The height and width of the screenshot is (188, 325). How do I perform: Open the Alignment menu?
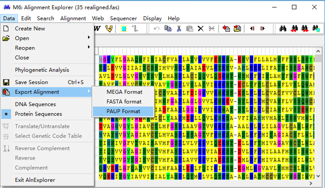pos(73,18)
